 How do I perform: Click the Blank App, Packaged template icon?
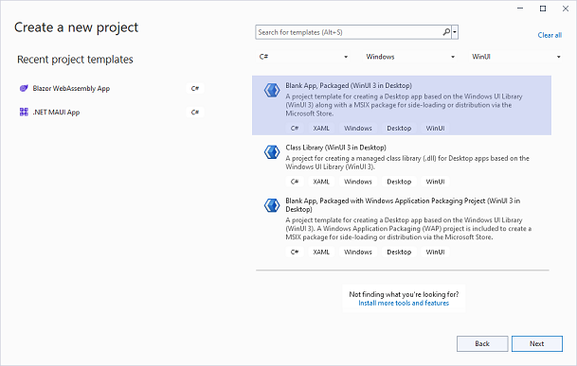tap(272, 90)
